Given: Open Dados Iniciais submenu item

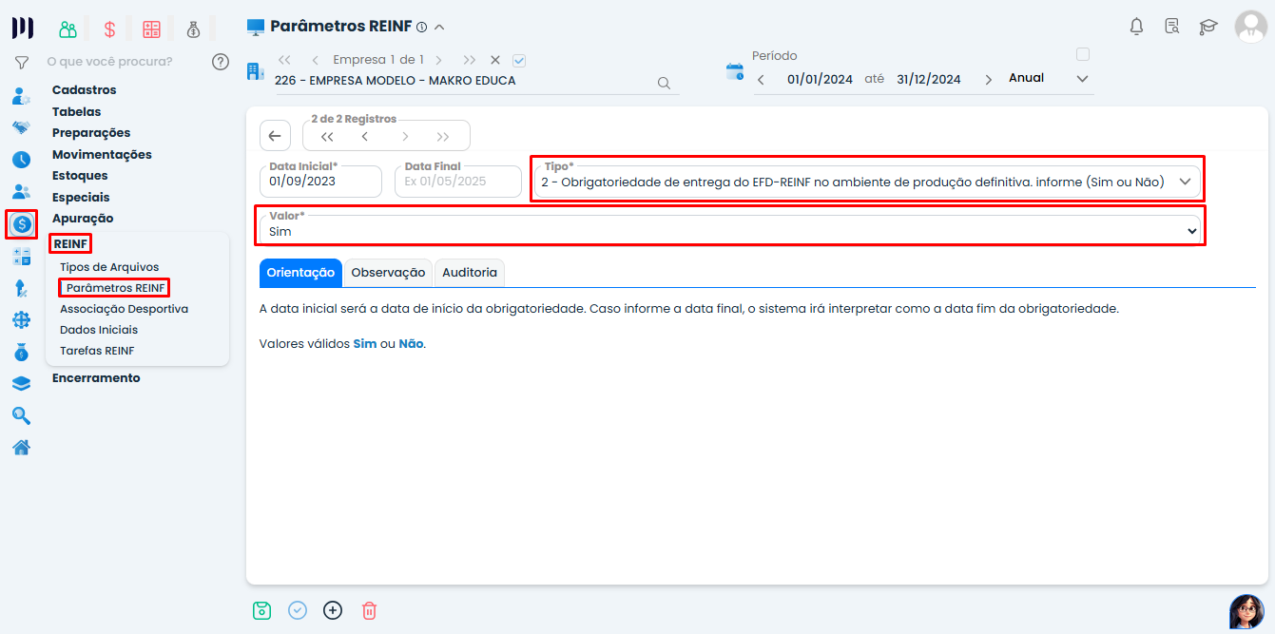Looking at the screenshot, I should click(x=99, y=330).
